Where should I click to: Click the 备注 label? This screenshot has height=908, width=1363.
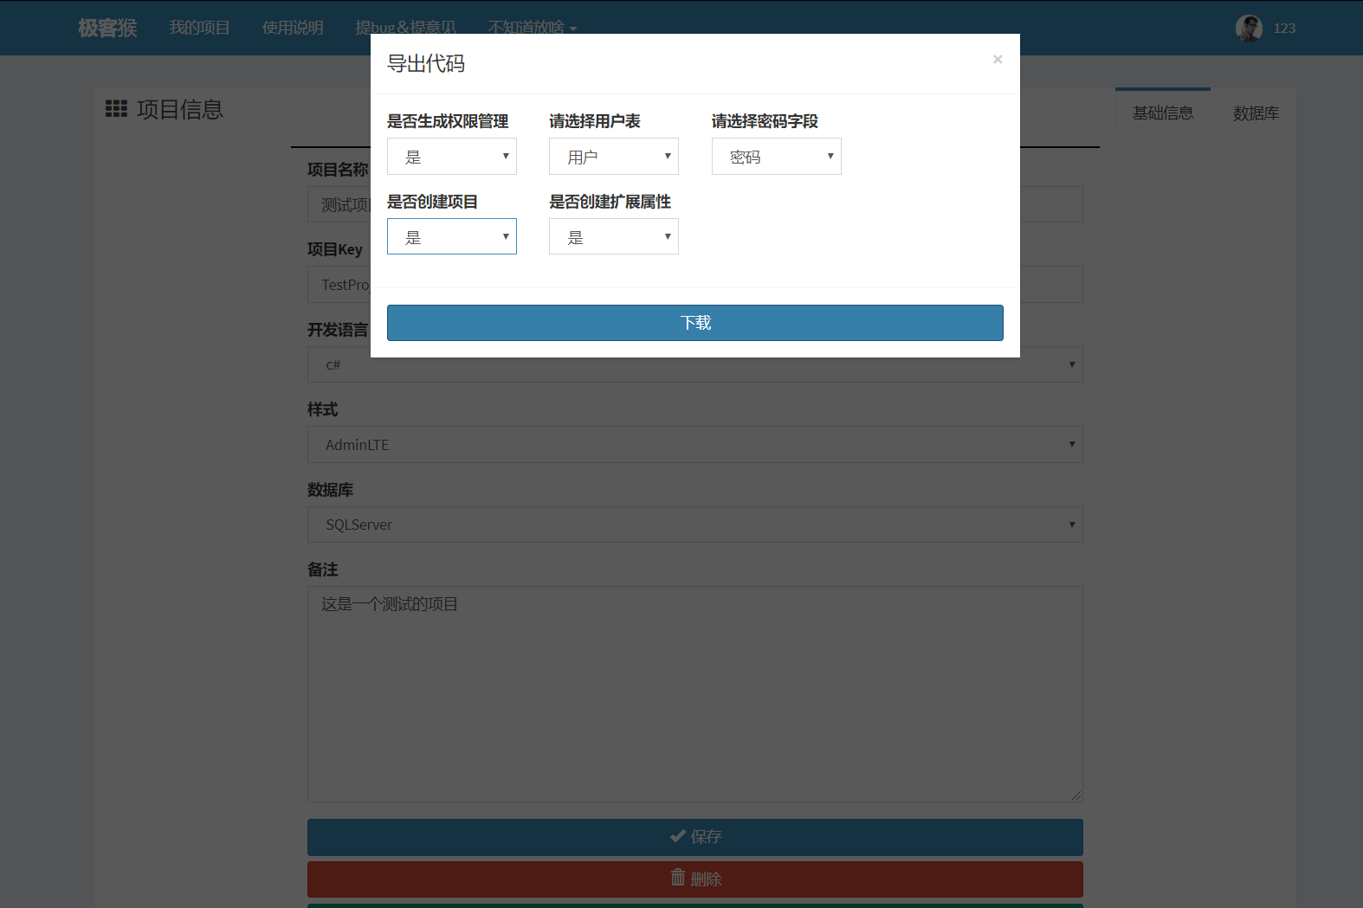point(323,570)
